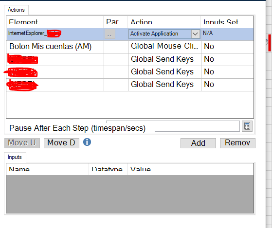Open the Activate Application combo box
Screen dimensions: 272x228
pos(164,34)
